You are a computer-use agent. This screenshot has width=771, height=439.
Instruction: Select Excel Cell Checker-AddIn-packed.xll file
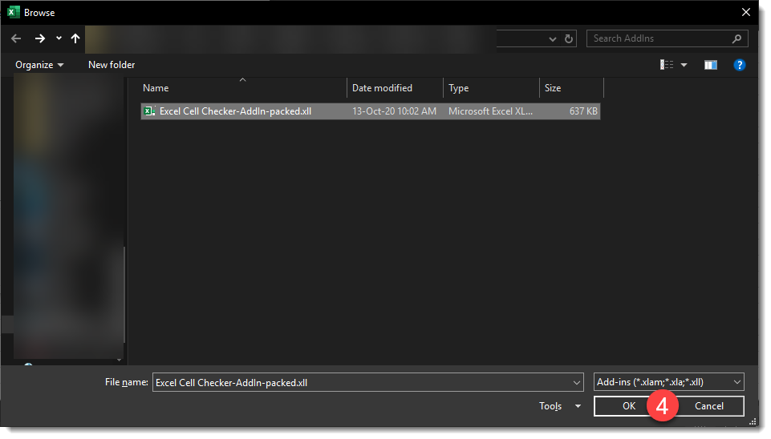coord(371,111)
